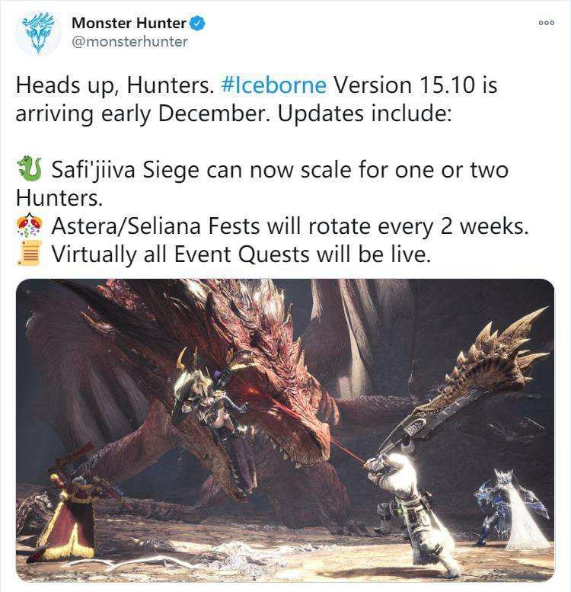Screen dimensions: 571x592
Task: Click the Safi'jiiva Siege update line
Action: click(x=262, y=183)
